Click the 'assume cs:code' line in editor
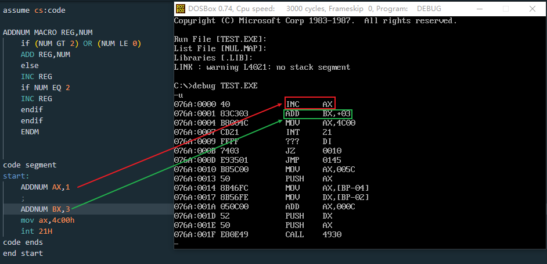547x264 pixels. (34, 10)
